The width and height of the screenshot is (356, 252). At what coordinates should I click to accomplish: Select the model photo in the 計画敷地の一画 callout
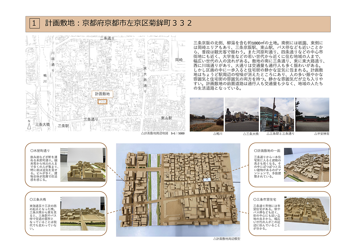coord(306,165)
